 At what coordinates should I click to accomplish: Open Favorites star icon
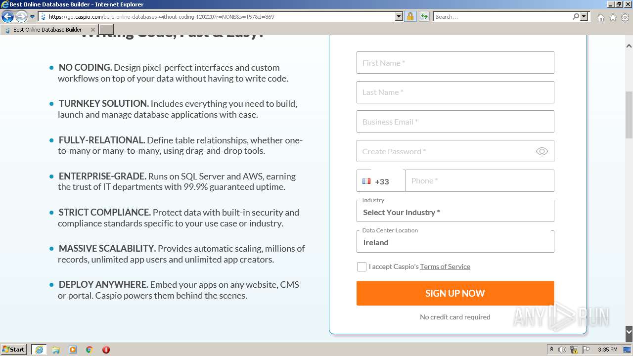[613, 17]
